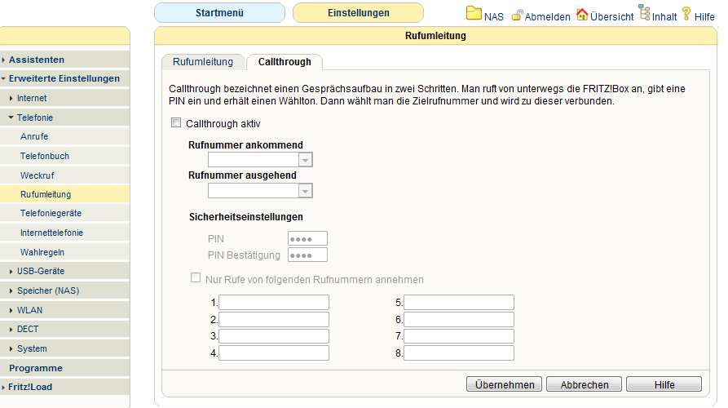Click the Inhalt tree icon
The image size is (728, 408).
(x=644, y=13)
